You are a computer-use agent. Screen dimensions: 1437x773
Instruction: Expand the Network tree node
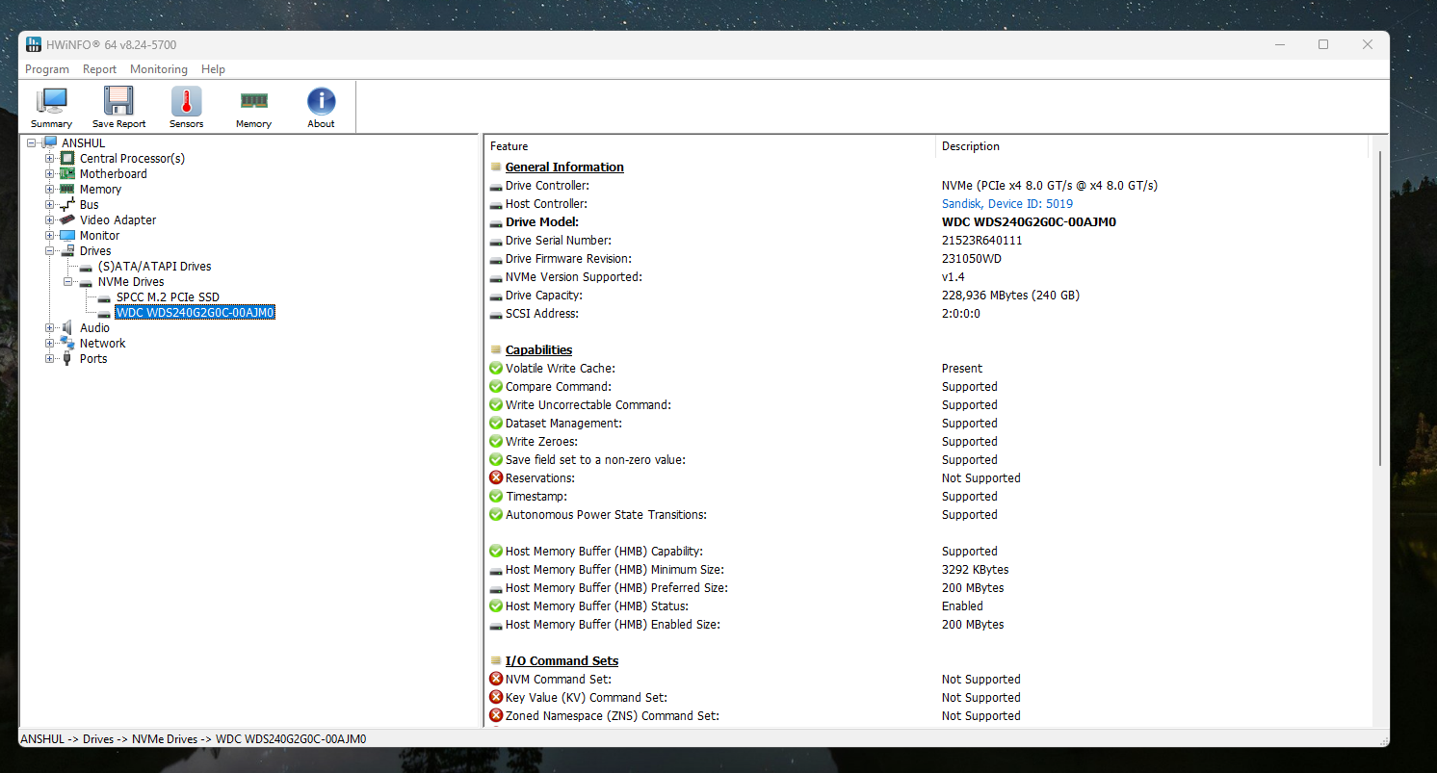pyautogui.click(x=50, y=344)
